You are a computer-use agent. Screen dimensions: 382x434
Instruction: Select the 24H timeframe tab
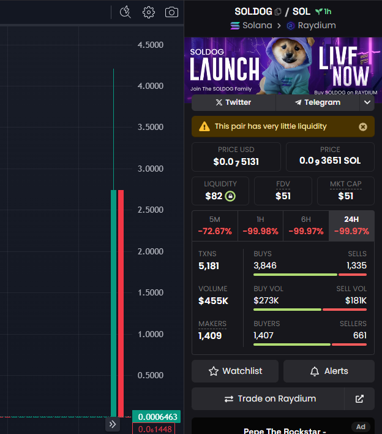pyautogui.click(x=351, y=226)
